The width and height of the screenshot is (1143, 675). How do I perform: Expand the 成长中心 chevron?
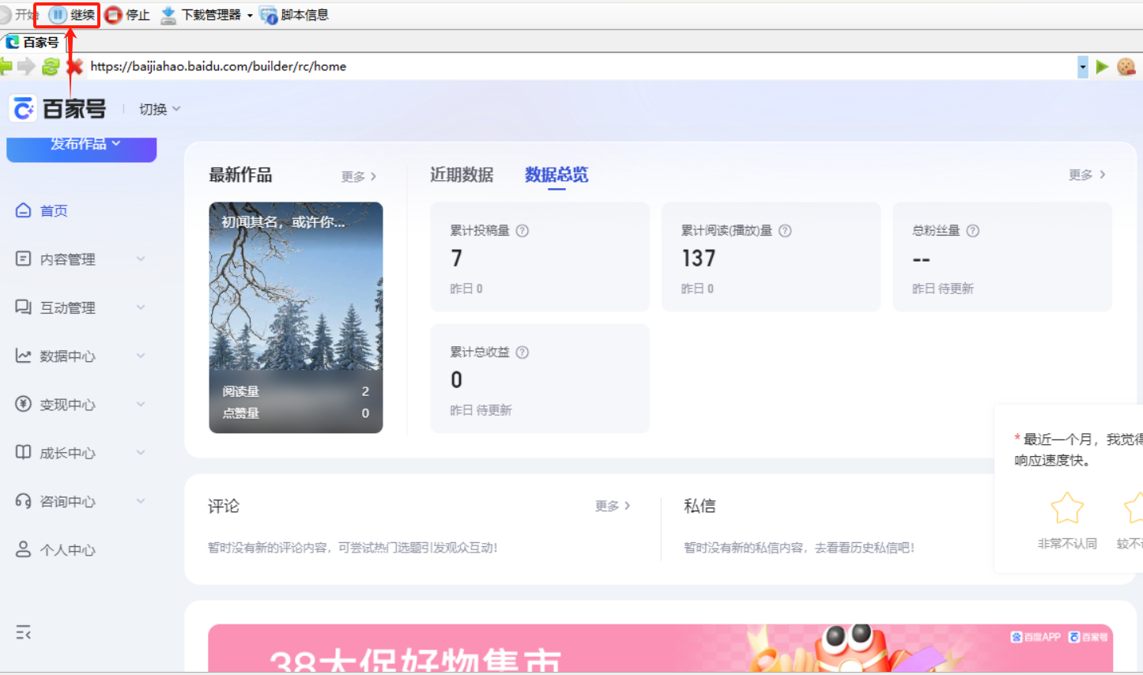pyautogui.click(x=141, y=452)
